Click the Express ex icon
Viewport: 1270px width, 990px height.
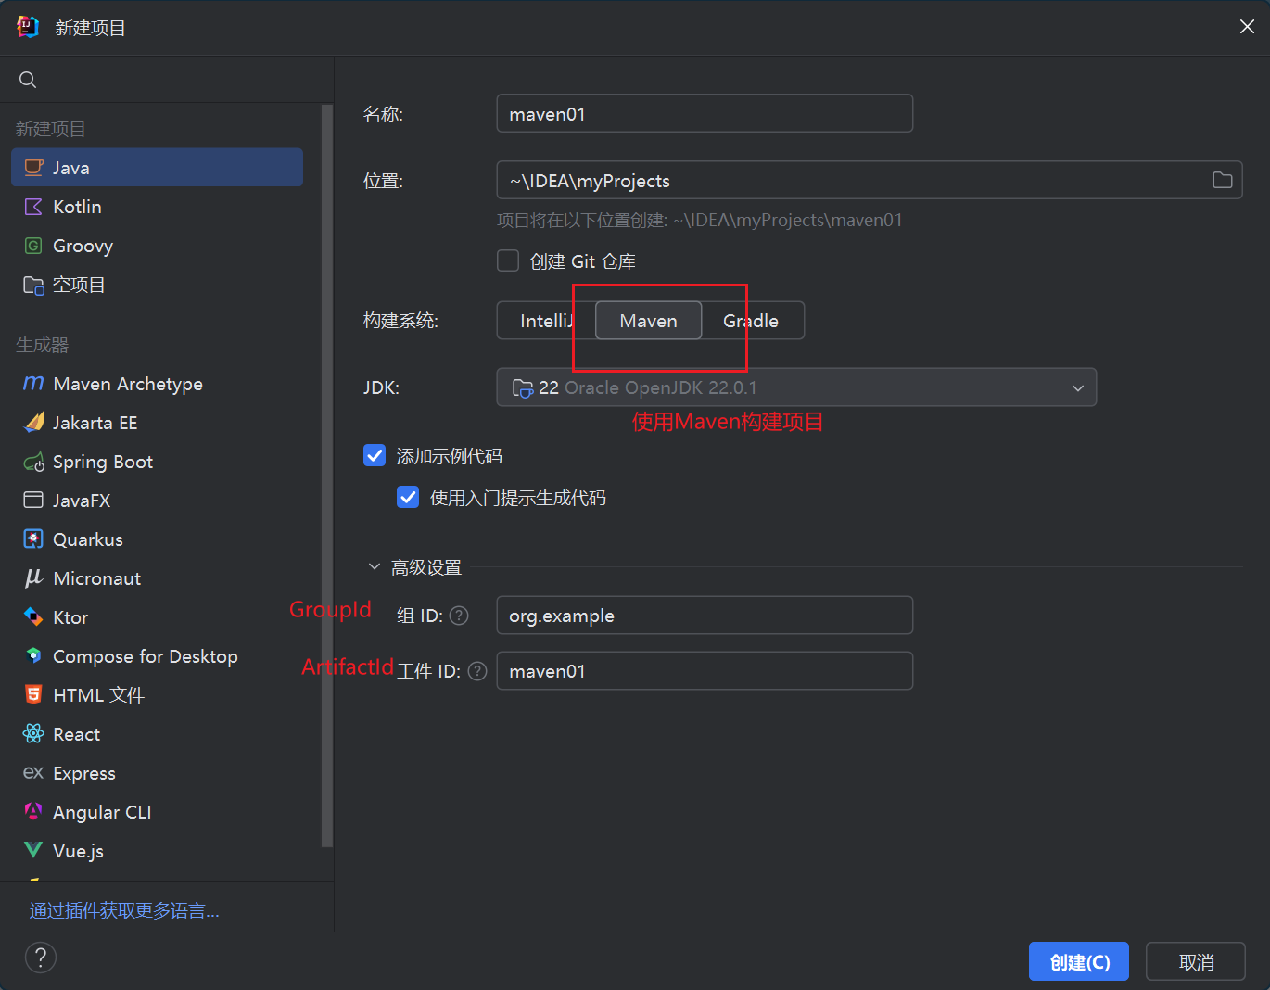click(x=33, y=772)
